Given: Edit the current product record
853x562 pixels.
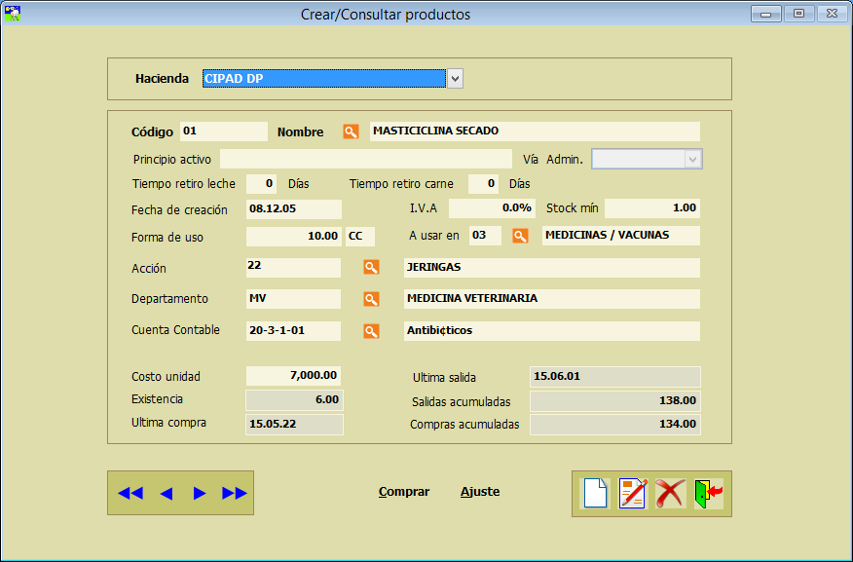Looking at the screenshot, I should pos(632,494).
